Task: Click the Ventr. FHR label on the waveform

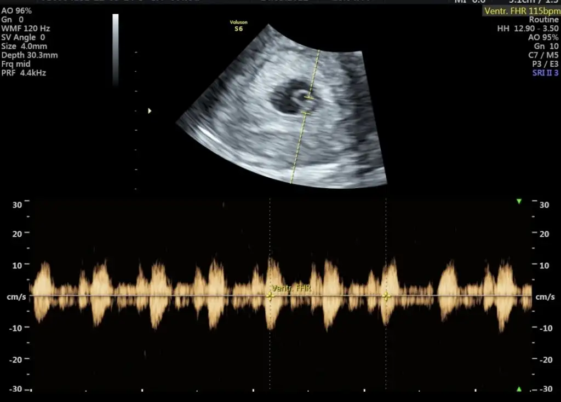Action: [x=291, y=288]
